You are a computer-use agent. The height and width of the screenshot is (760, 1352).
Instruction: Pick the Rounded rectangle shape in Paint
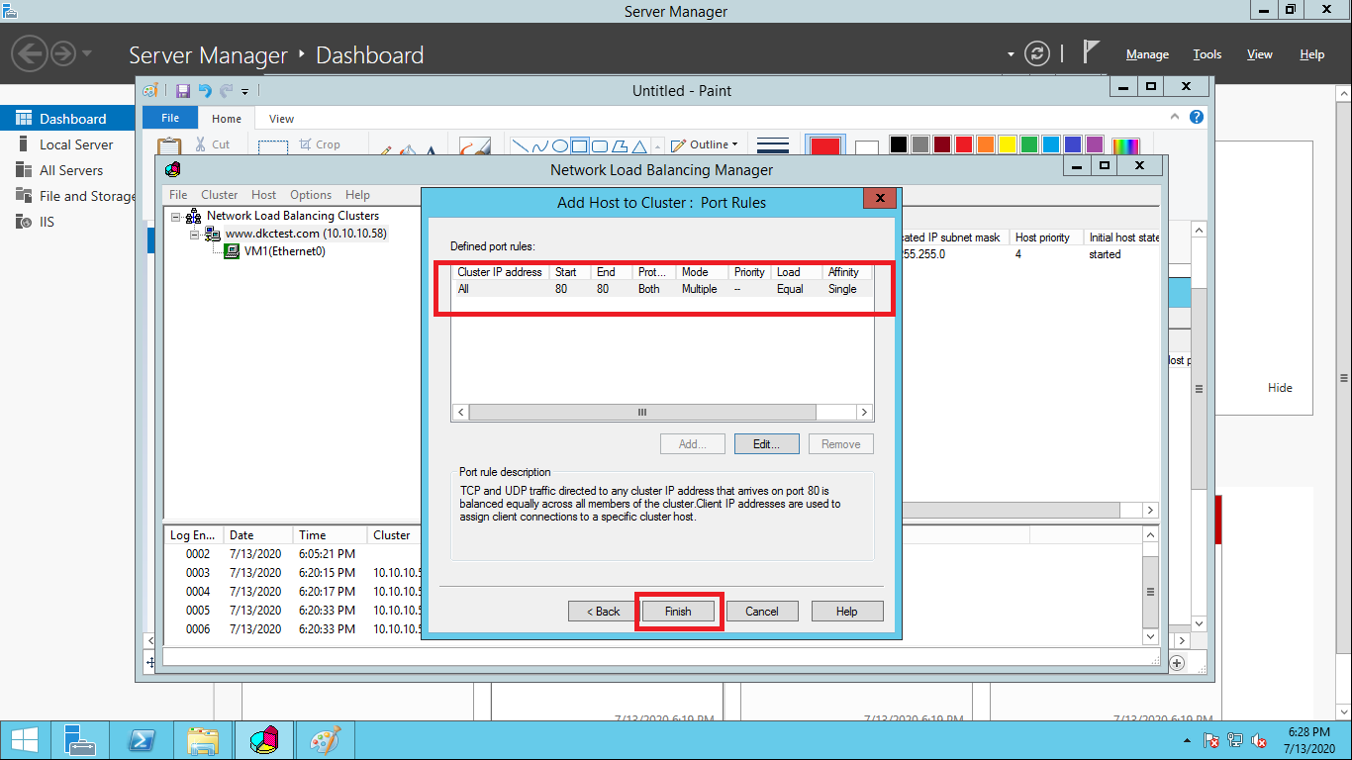tap(600, 145)
